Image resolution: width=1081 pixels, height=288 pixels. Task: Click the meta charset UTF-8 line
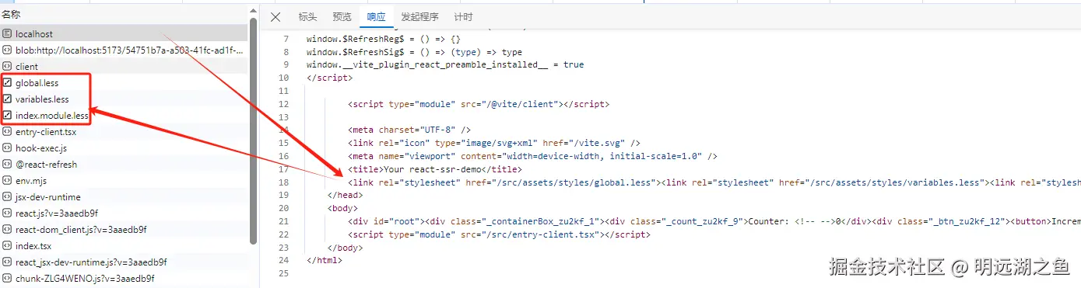tap(409, 130)
